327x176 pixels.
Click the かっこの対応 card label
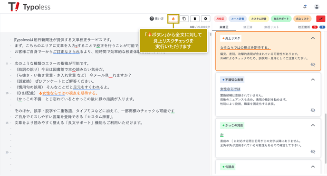coord(232,125)
